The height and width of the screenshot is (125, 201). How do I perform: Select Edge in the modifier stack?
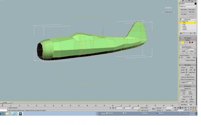click(184, 24)
